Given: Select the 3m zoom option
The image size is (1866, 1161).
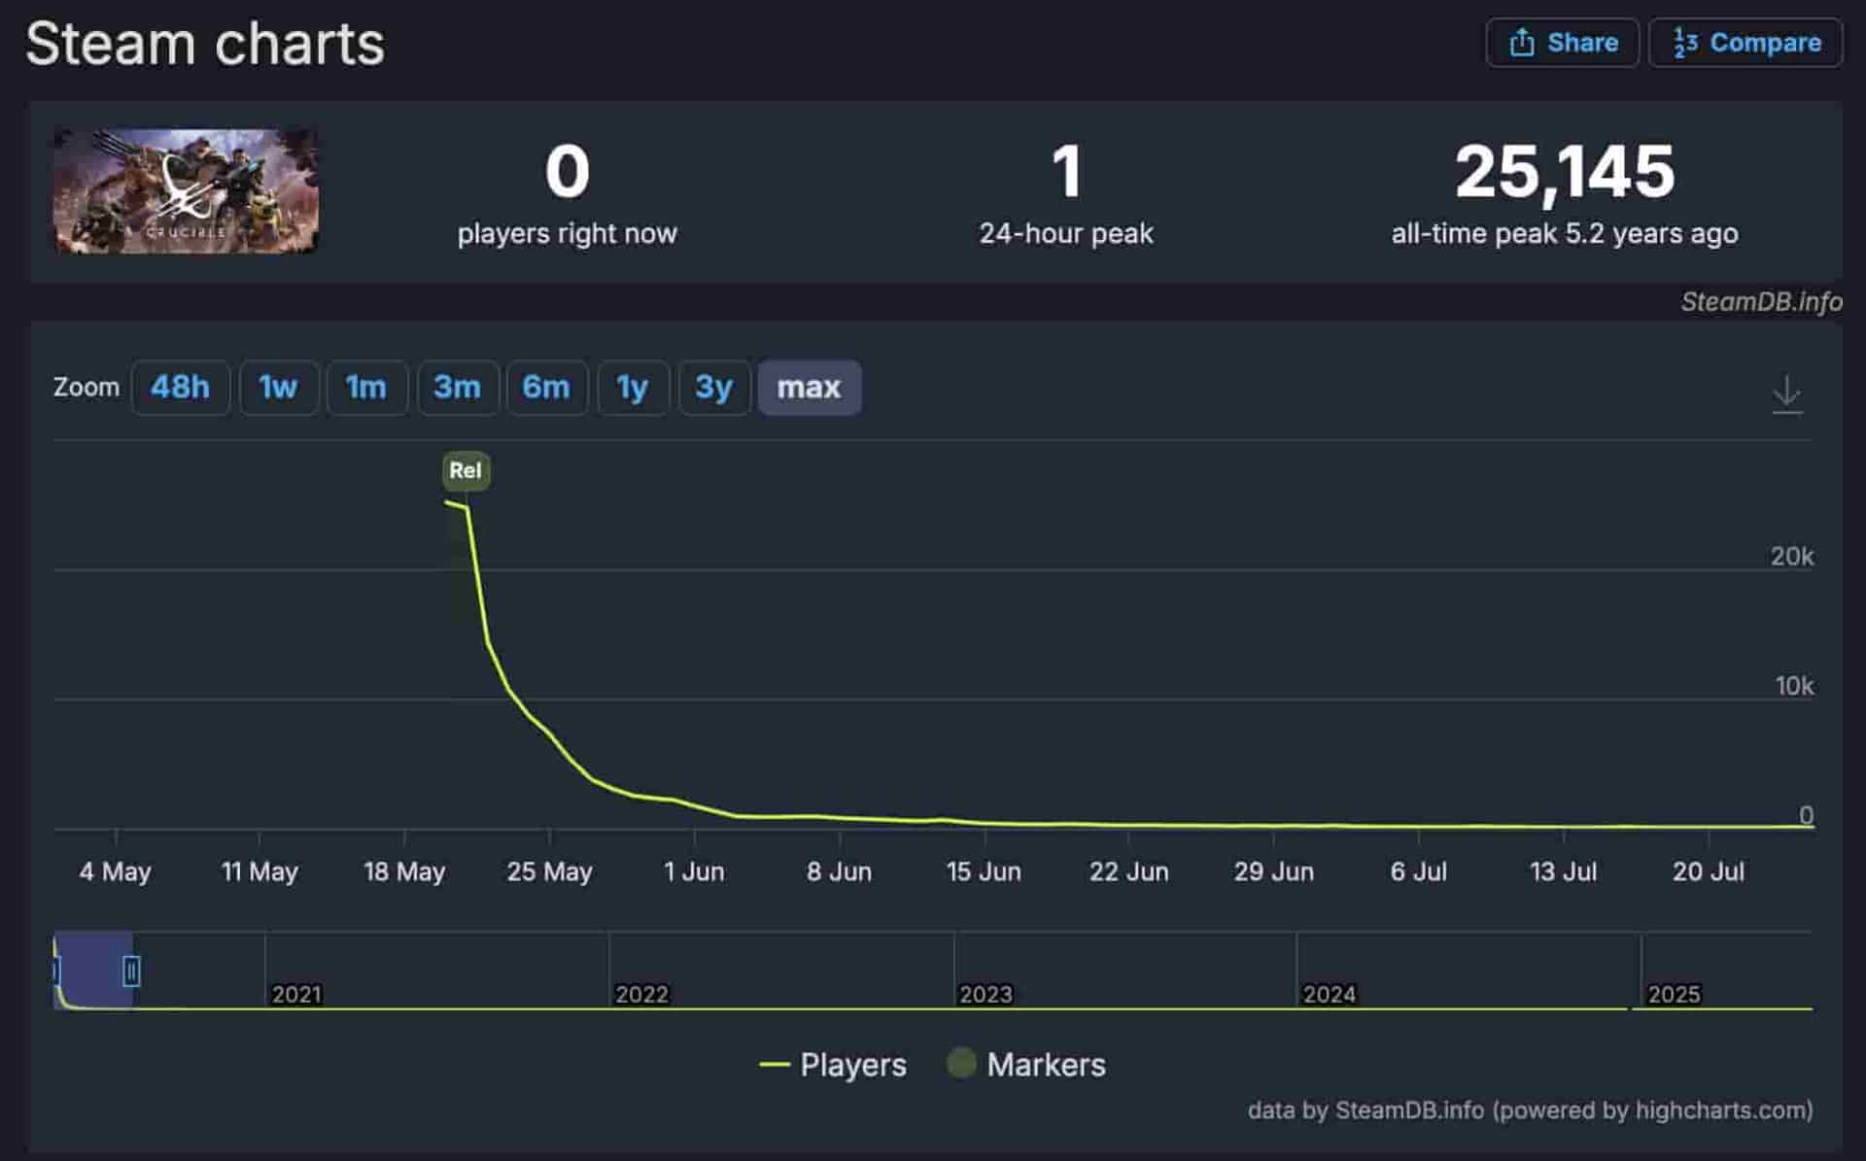Looking at the screenshot, I should point(458,388).
